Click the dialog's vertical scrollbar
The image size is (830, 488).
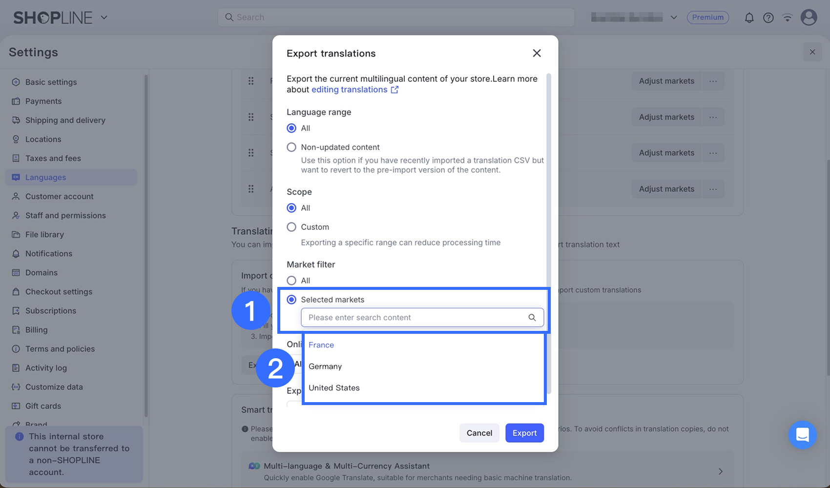[x=549, y=233]
